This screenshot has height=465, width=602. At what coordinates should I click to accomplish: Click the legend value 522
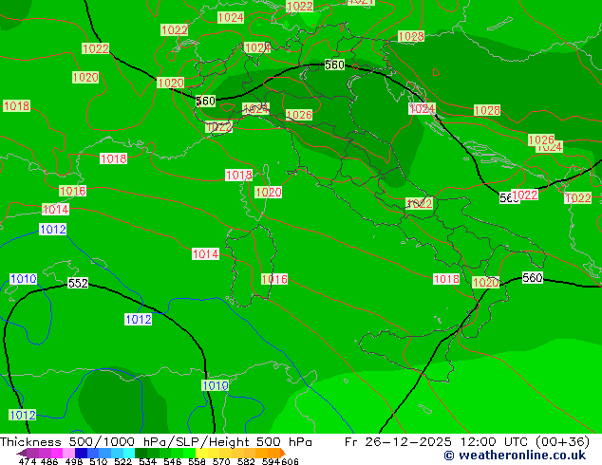pos(122,461)
